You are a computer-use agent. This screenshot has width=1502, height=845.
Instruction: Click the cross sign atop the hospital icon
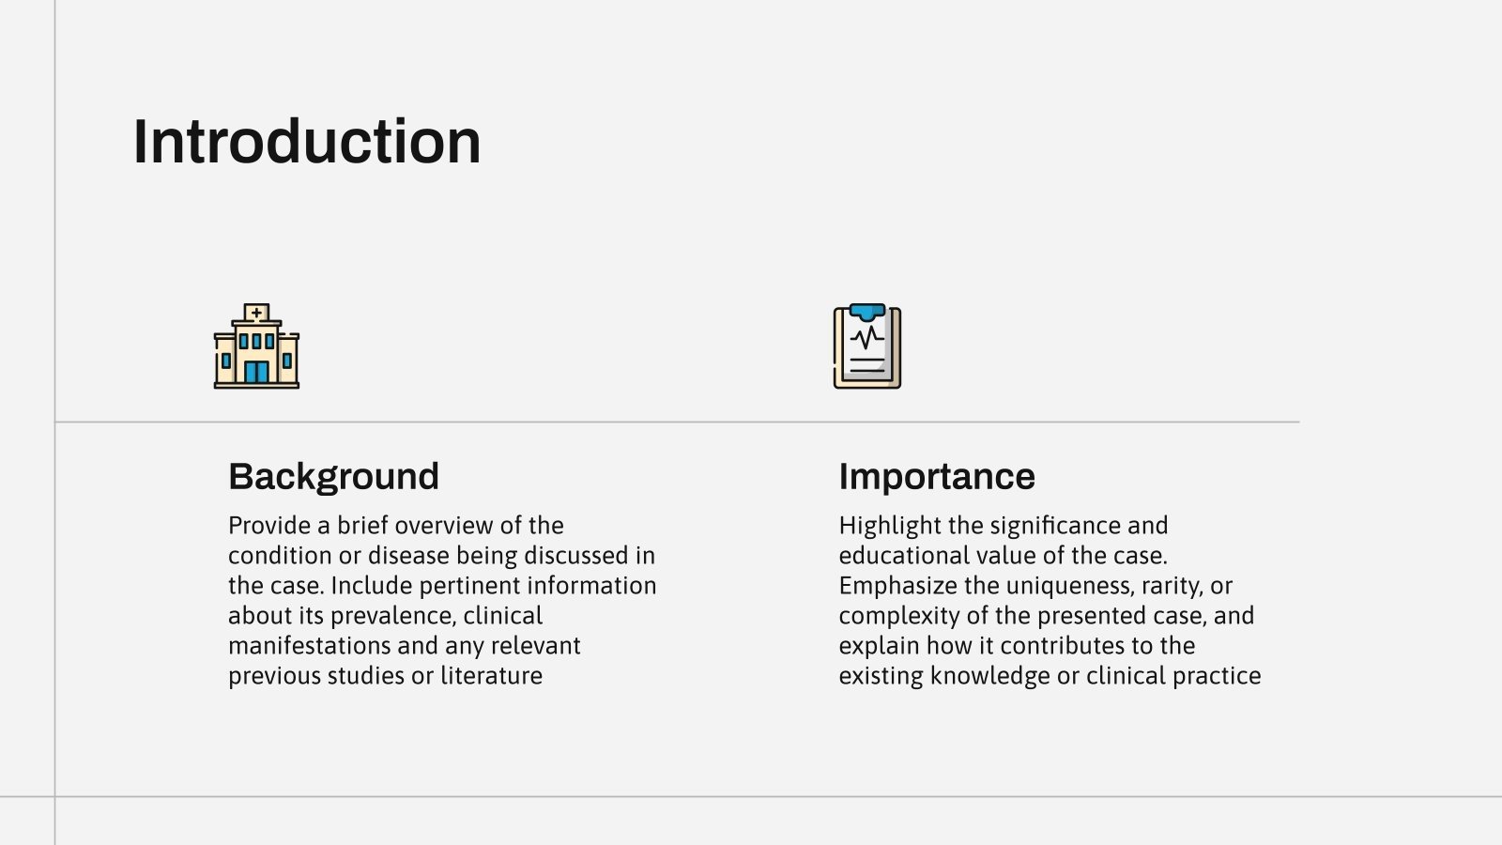tap(256, 313)
